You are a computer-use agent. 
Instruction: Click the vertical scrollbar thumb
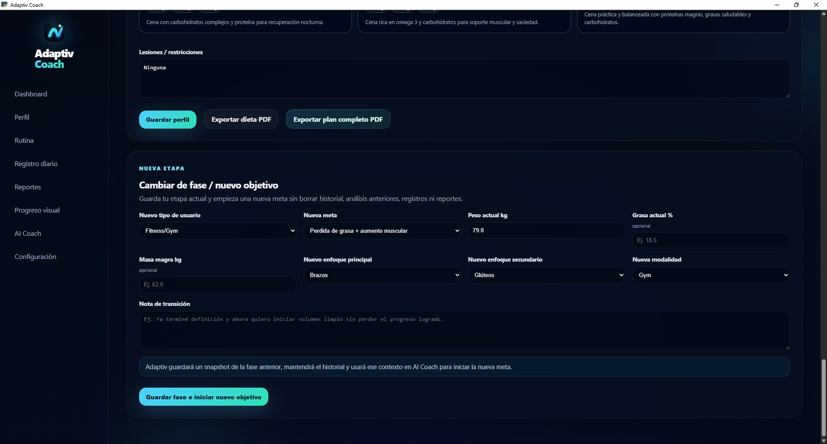pyautogui.click(x=823, y=398)
